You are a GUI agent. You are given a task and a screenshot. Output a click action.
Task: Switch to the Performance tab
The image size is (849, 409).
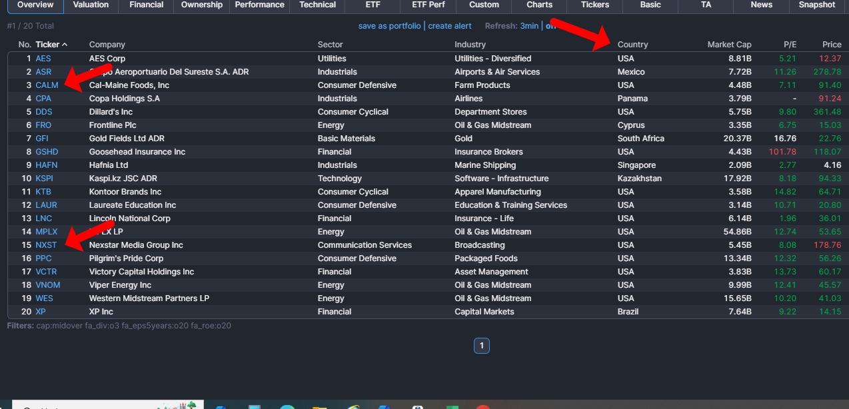point(260,5)
